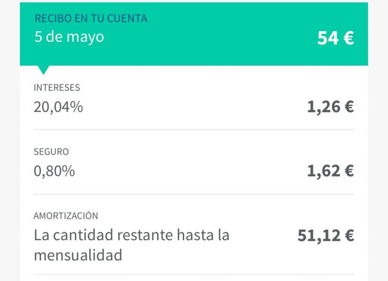Click the AMORTIZACIÓN label
The height and width of the screenshot is (281, 388).
pos(66,216)
